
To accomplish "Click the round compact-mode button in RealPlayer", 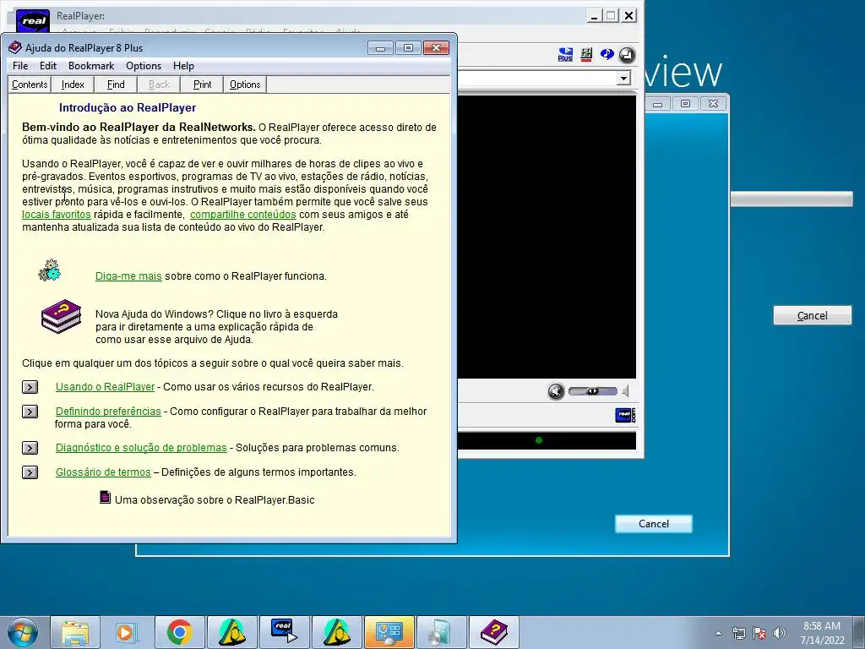I will click(x=627, y=55).
